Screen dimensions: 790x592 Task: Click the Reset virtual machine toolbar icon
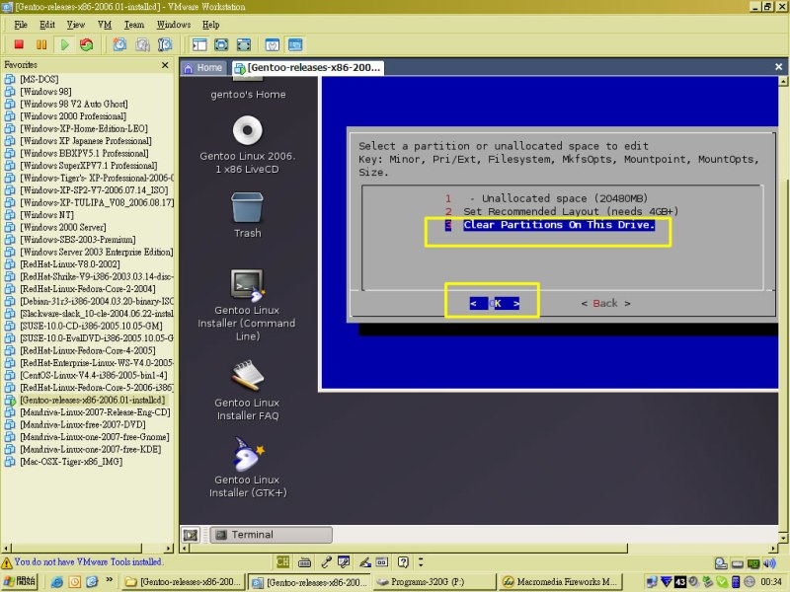coord(87,44)
